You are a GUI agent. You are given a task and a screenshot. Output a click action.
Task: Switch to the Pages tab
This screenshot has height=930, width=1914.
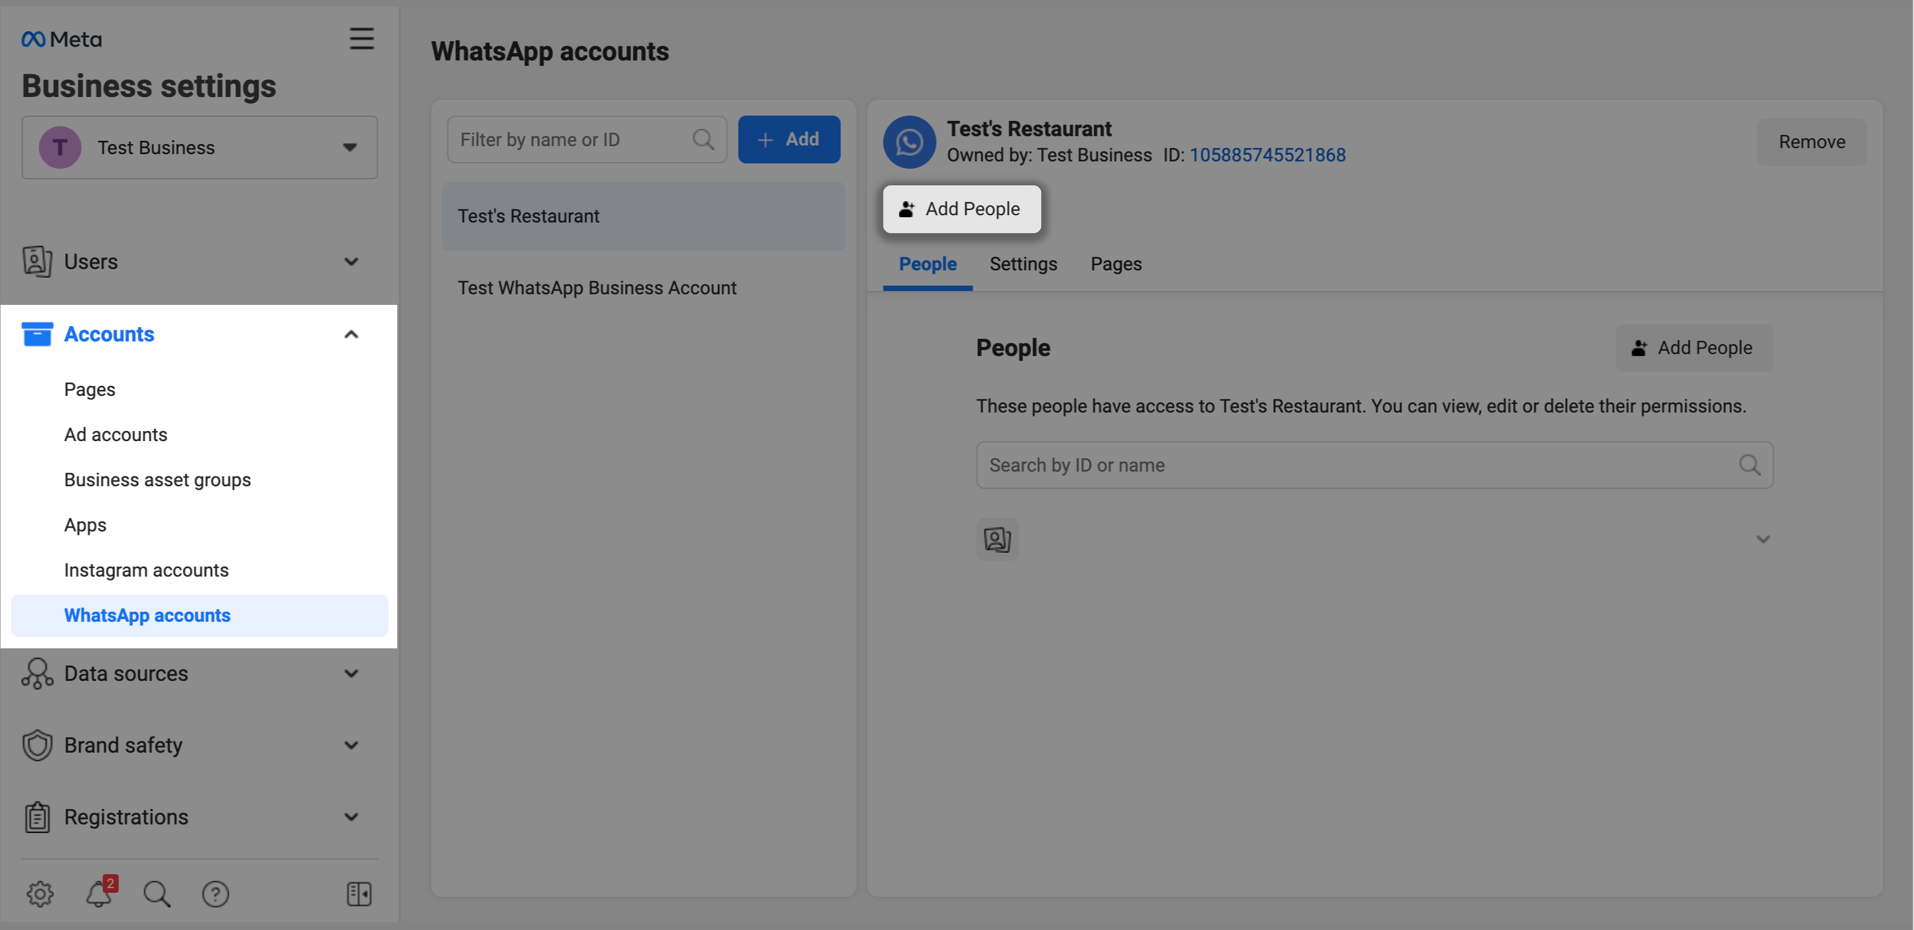coord(1116,264)
